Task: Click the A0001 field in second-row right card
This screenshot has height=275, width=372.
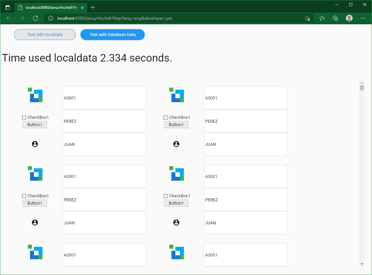Action: click(245, 176)
